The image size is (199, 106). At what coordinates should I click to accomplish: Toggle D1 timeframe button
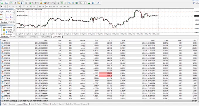[x=61, y=6]
